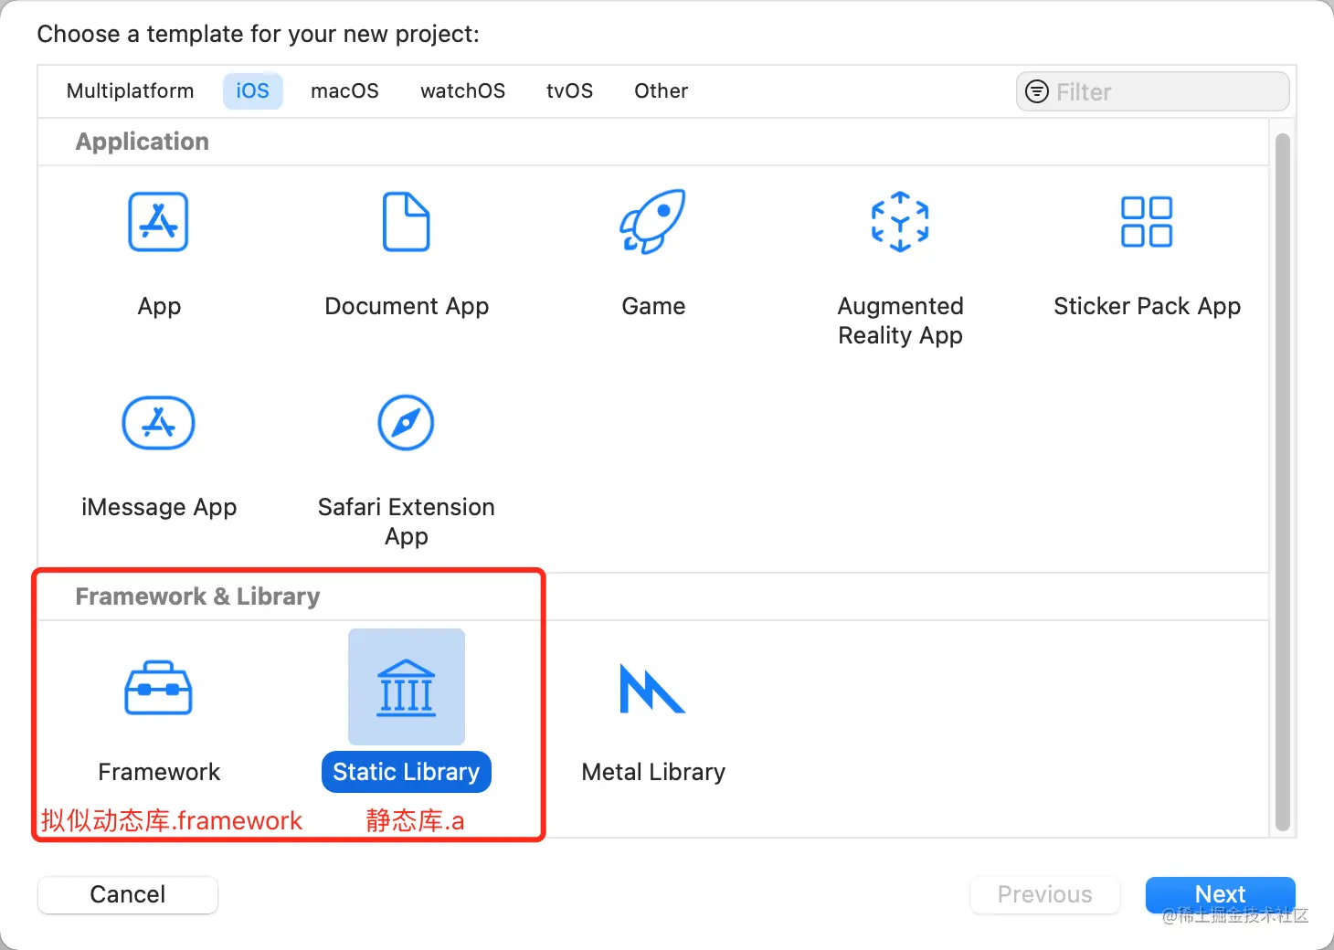
Task: Focus the Filter search field
Action: click(1153, 91)
